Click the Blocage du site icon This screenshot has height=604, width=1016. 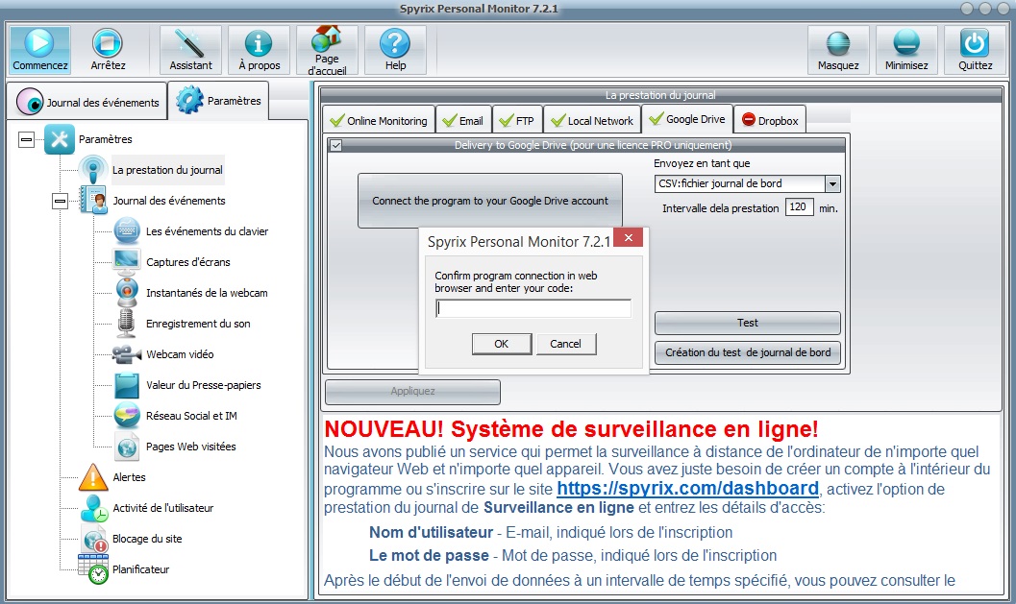(94, 539)
